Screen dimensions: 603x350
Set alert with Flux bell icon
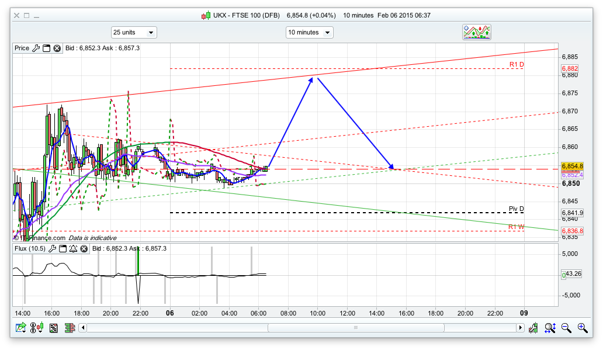[x=73, y=249]
